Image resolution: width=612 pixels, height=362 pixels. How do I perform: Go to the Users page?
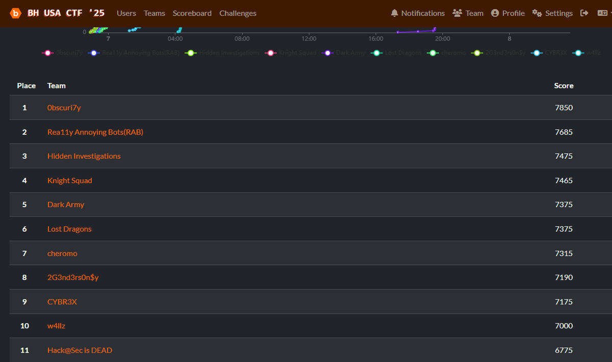click(126, 13)
